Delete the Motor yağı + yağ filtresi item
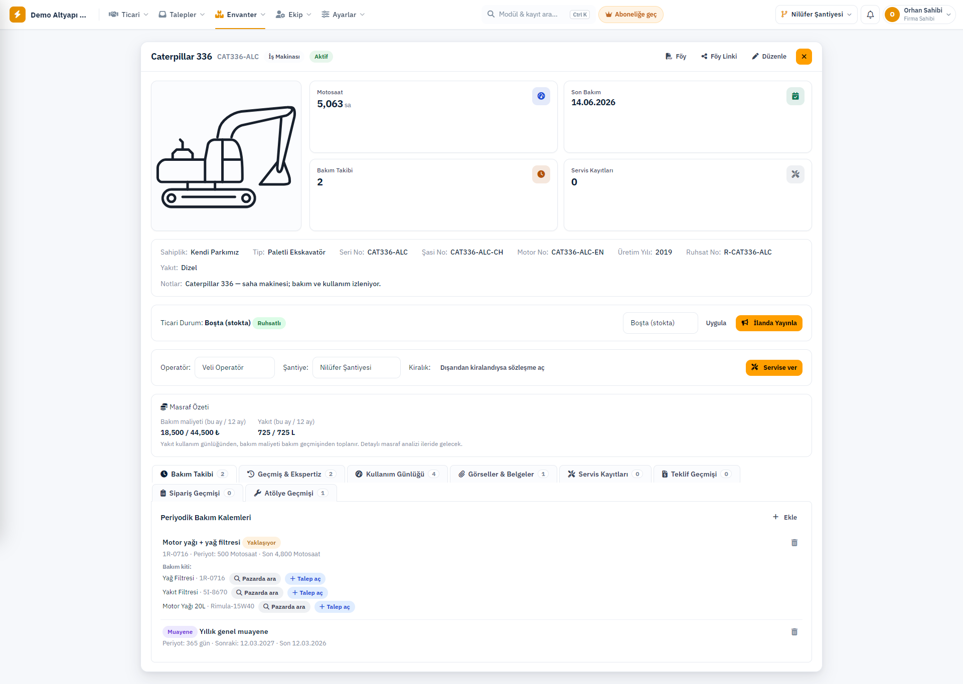Image resolution: width=963 pixels, height=684 pixels. coord(794,543)
